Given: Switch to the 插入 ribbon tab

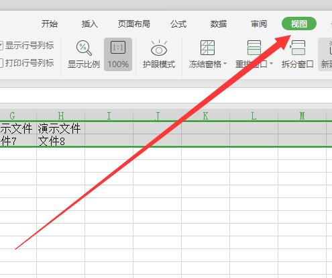Looking at the screenshot, I should click(x=90, y=24).
